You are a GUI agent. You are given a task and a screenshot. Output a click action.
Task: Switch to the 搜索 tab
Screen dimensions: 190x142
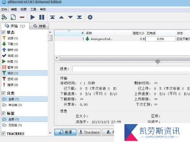[x=40, y=26]
